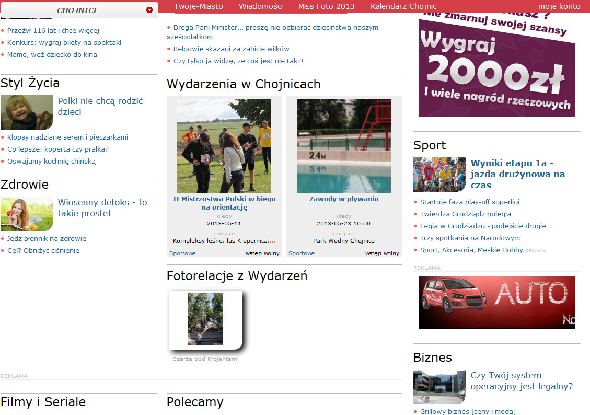The height and width of the screenshot is (415, 590).
Task: Click the Zdrowie section heading
Action: pos(25,185)
